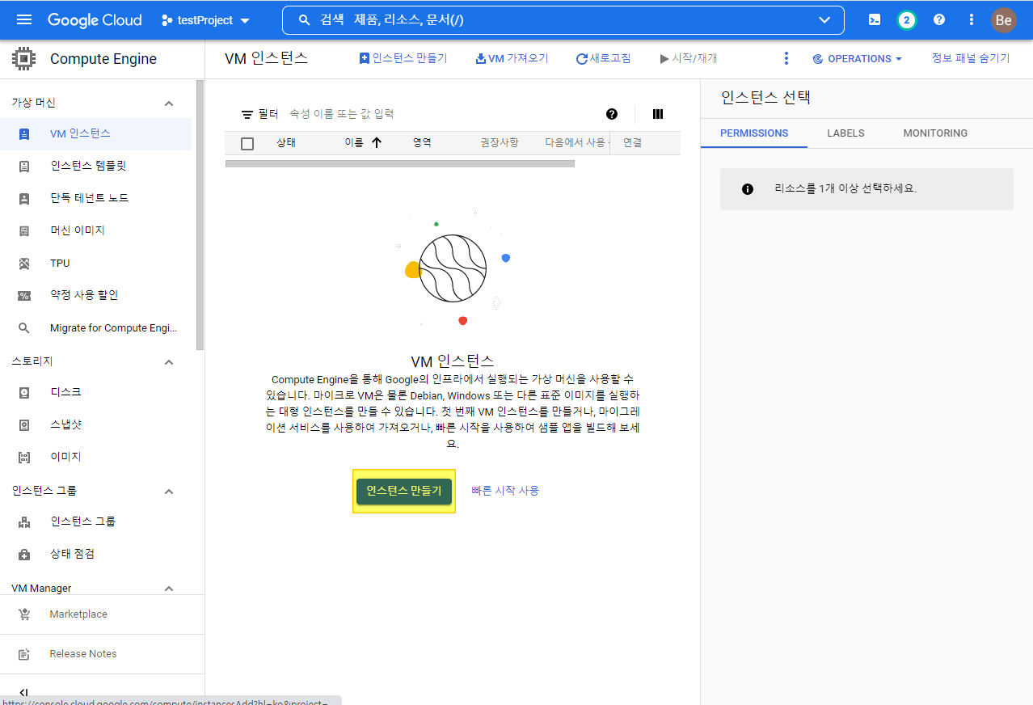1033x705 pixels.
Task: Click the VM 가져오기 toolbar button
Action: click(512, 58)
